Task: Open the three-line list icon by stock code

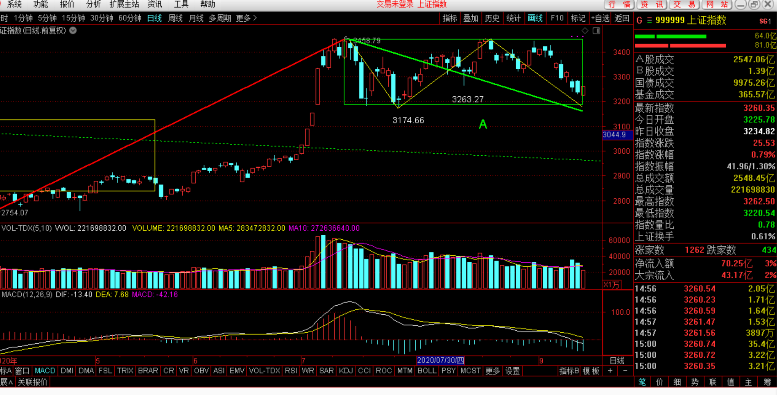Action: [x=649, y=20]
